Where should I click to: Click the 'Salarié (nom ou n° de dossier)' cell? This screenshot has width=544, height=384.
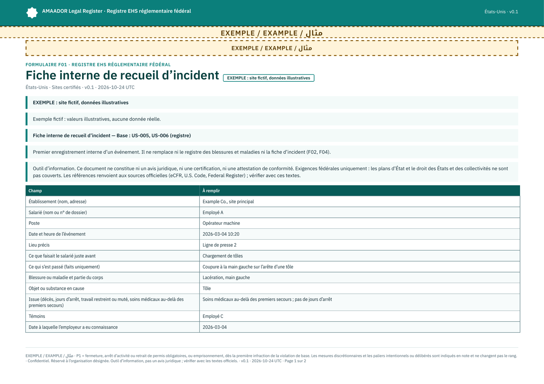[112, 212]
